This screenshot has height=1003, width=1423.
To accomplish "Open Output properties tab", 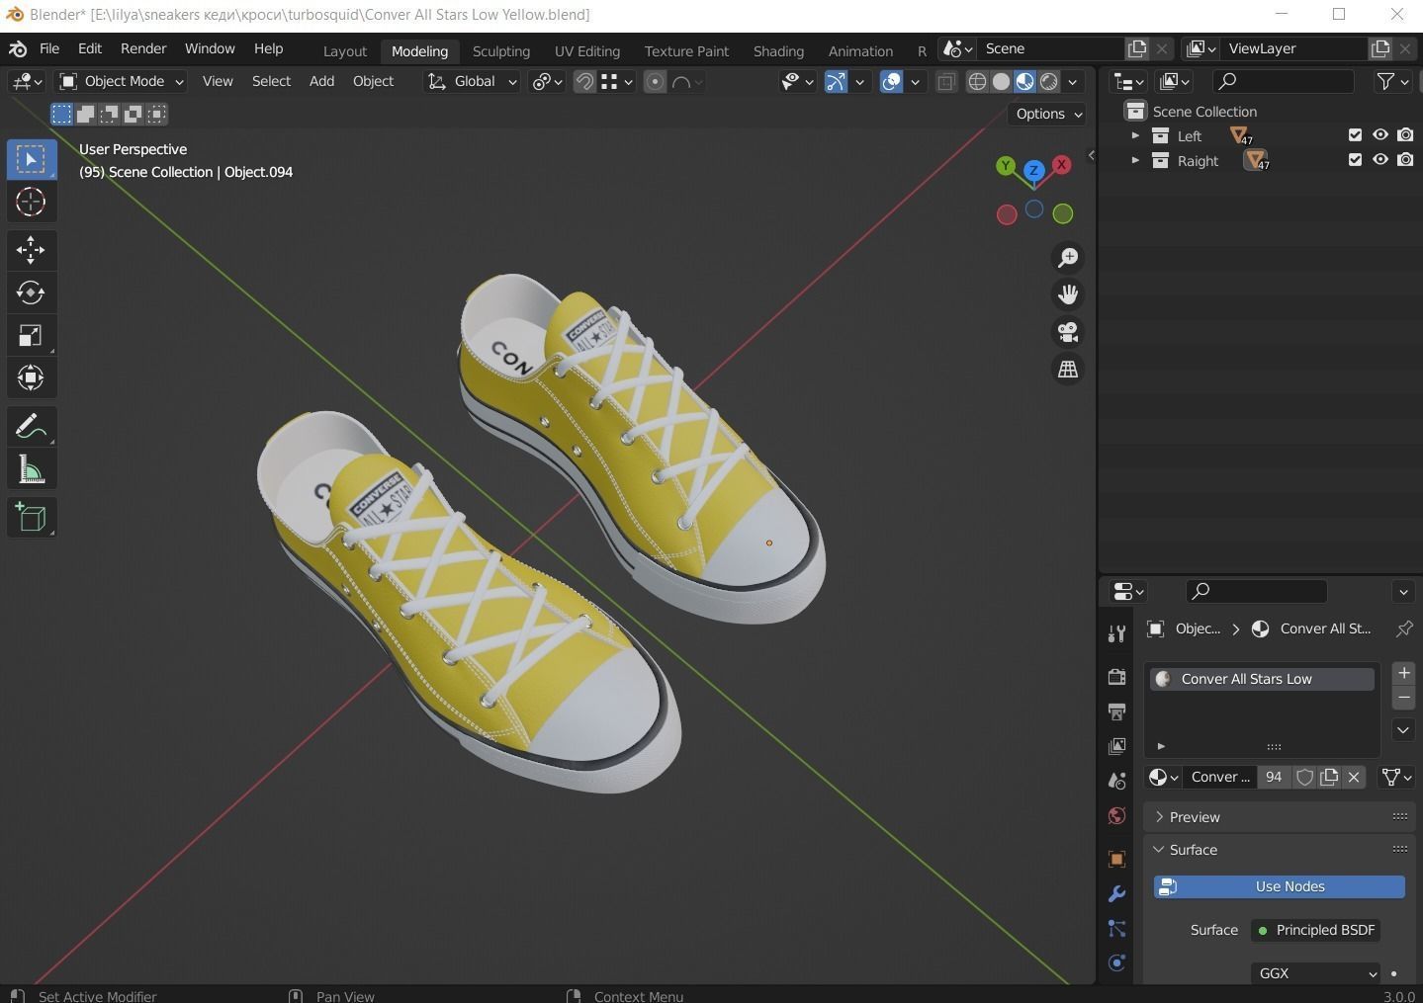I will (x=1116, y=711).
